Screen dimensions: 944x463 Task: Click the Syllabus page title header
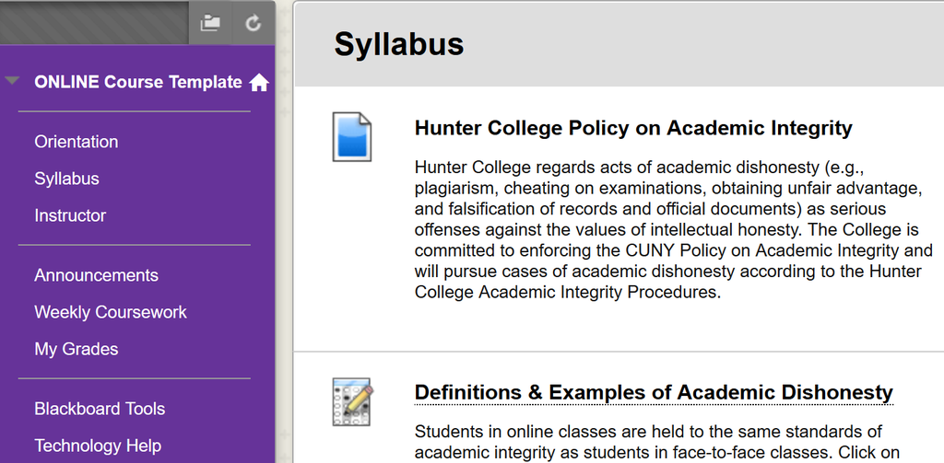(x=399, y=44)
